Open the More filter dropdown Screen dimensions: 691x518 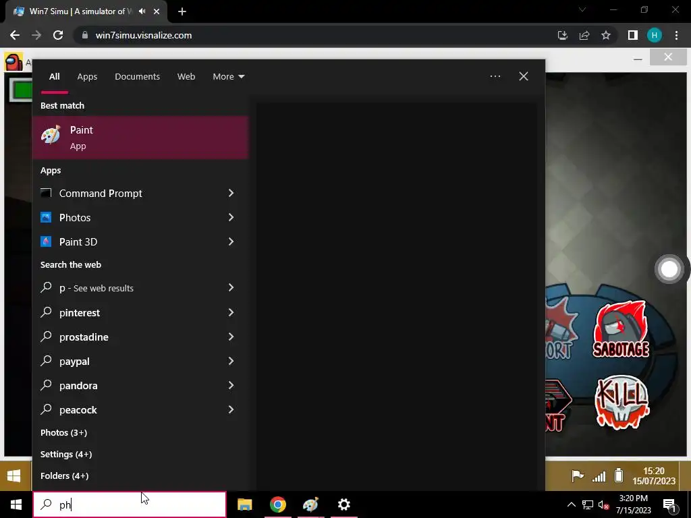pos(228,77)
